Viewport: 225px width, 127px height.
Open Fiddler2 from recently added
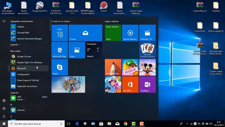[x=28, y=27]
